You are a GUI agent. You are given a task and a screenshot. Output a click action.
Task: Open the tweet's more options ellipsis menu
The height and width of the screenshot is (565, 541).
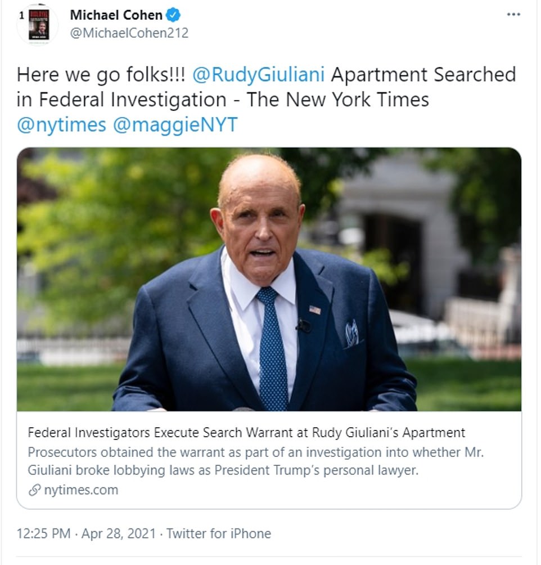point(513,15)
